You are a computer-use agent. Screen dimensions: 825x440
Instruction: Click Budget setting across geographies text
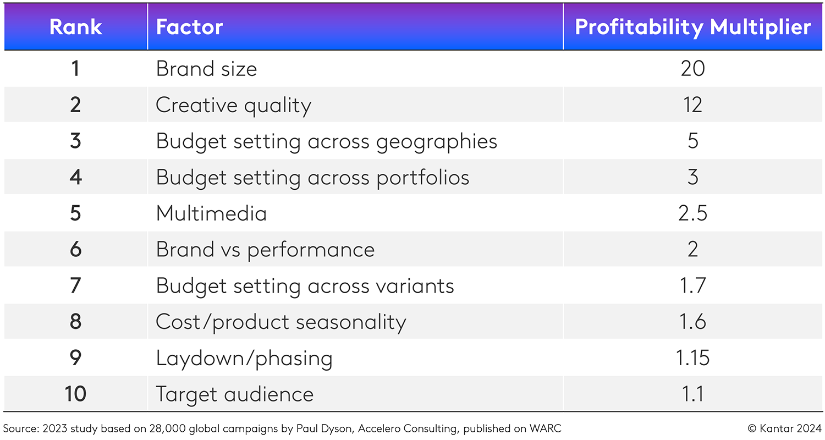[x=326, y=141]
